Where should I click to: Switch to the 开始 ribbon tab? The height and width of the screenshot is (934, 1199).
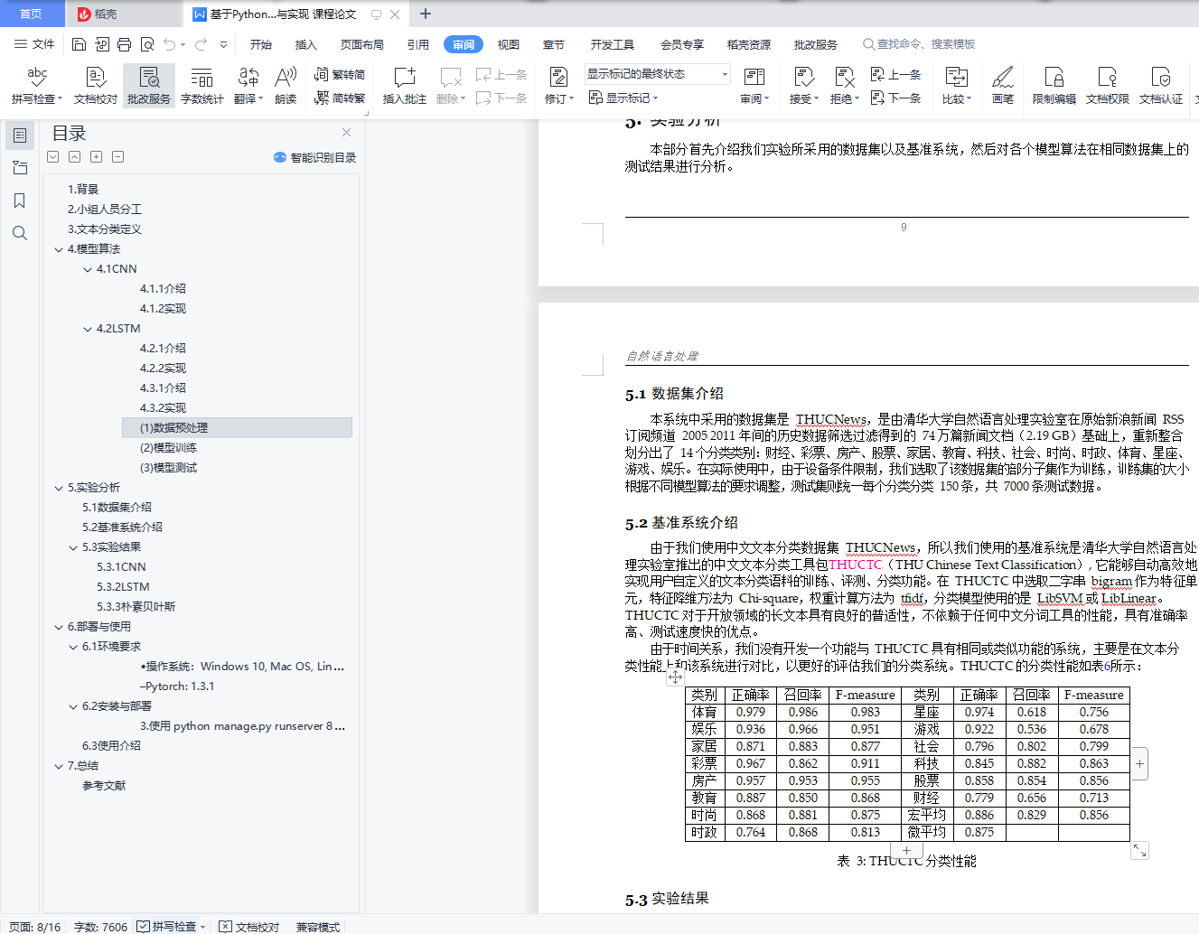(x=261, y=44)
